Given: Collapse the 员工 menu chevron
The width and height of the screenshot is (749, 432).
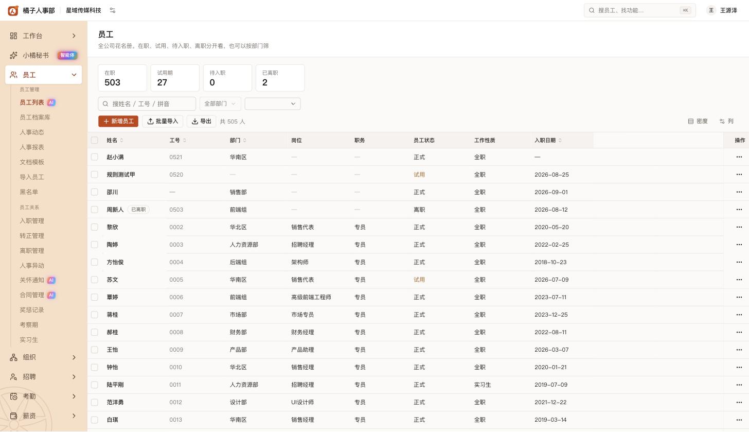Looking at the screenshot, I should click(74, 75).
